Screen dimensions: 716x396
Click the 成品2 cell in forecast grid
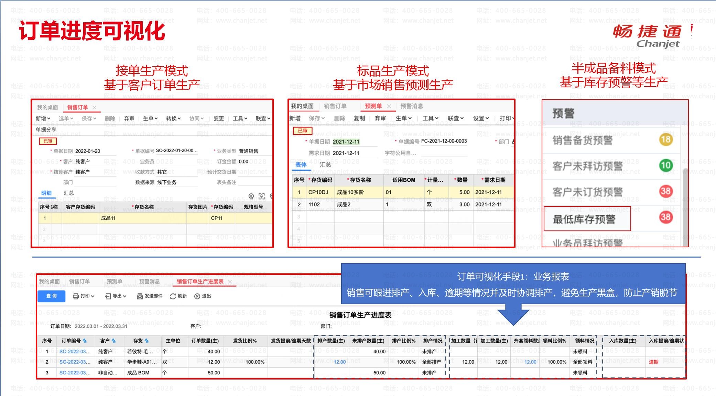[359, 204]
